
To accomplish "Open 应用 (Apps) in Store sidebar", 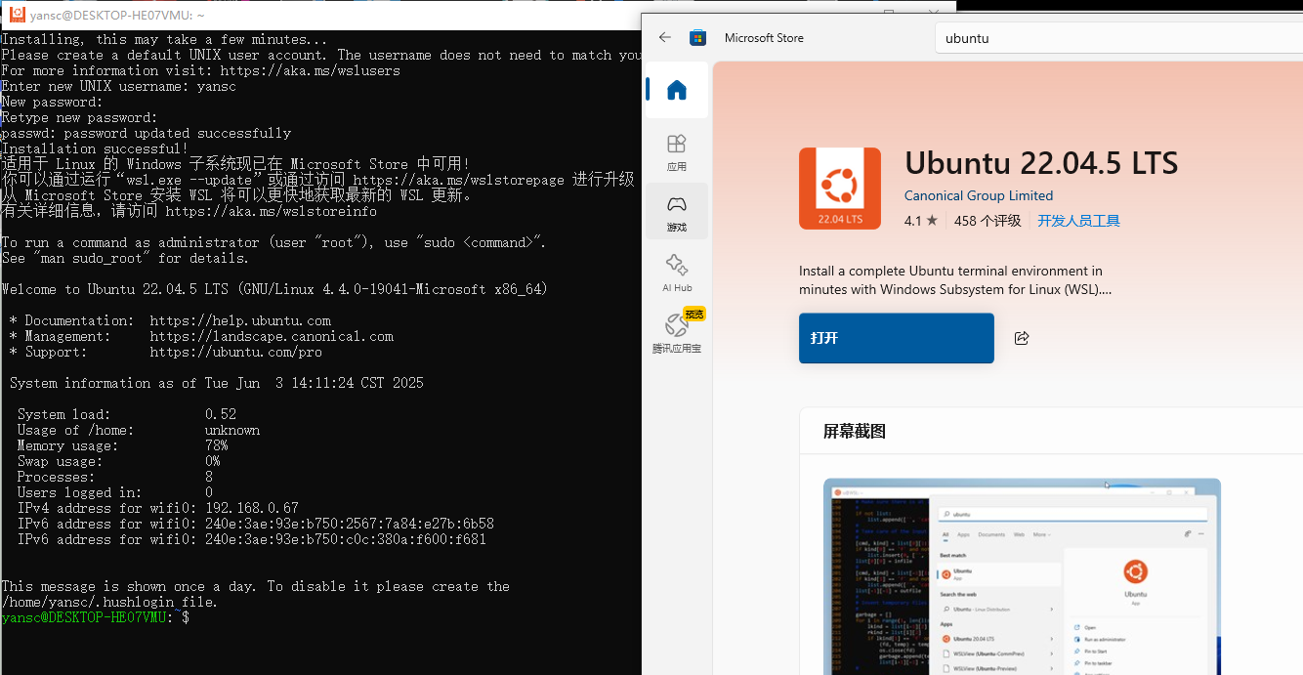I will (x=677, y=152).
